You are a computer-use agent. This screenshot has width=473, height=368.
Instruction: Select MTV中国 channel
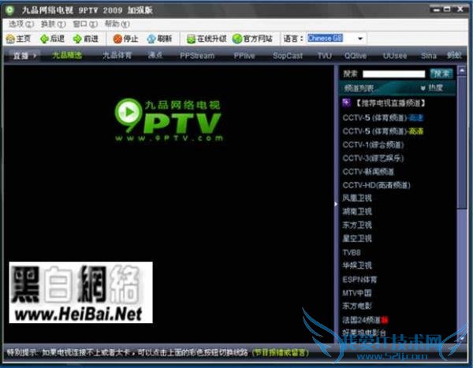click(357, 293)
